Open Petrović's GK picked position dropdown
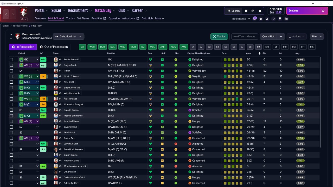Viewport: 333px width, 187px height. (29, 59)
